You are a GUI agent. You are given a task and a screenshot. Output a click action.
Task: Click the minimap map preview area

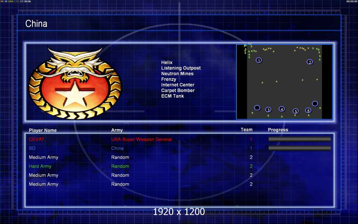point(284,82)
